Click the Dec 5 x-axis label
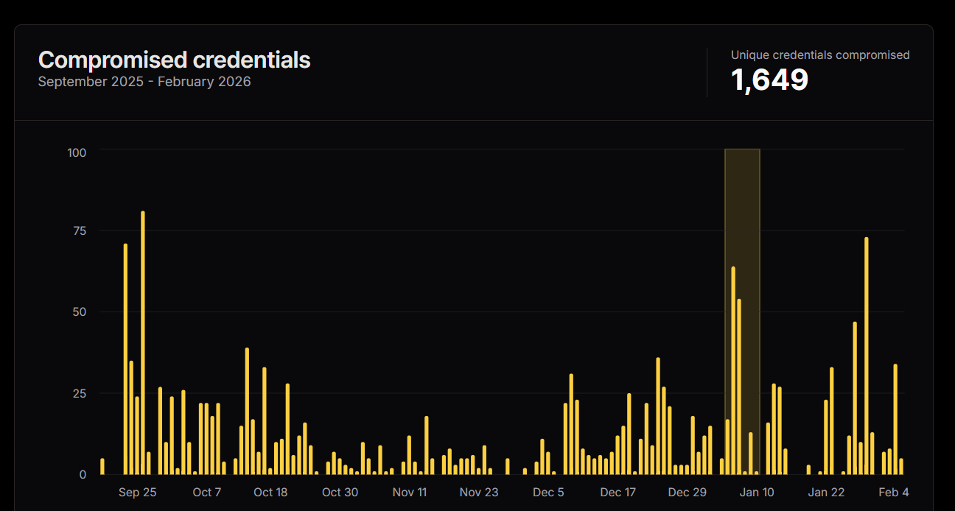The width and height of the screenshot is (955, 511). [548, 493]
